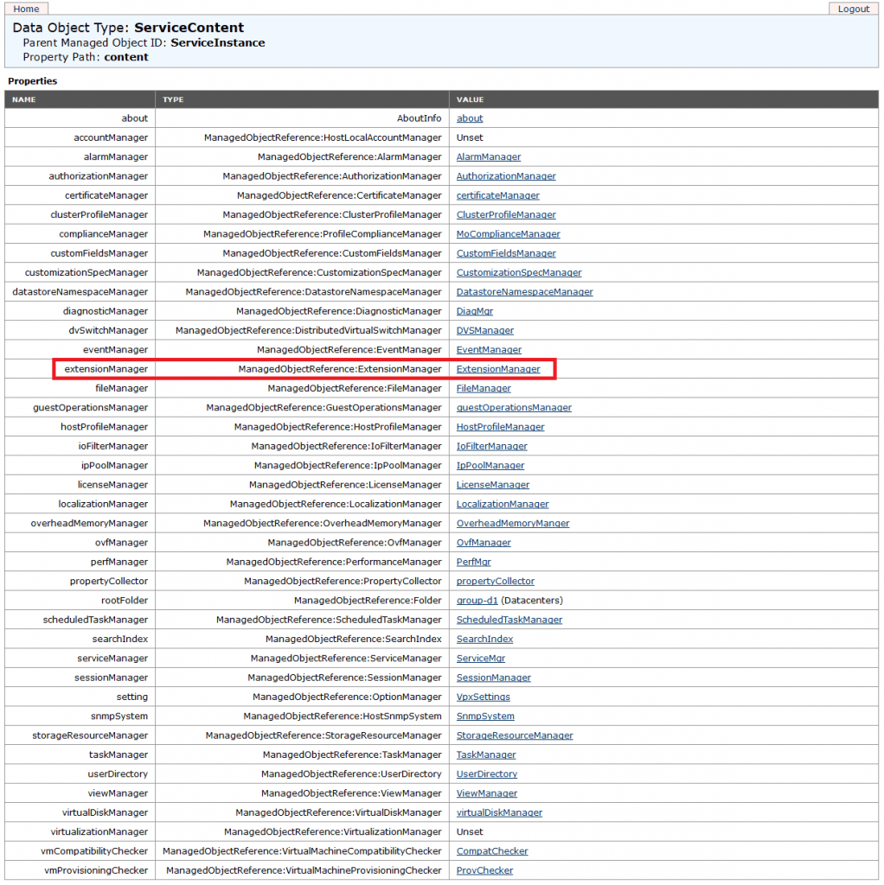
Task: Open the certificateManager value link
Action: coord(499,194)
